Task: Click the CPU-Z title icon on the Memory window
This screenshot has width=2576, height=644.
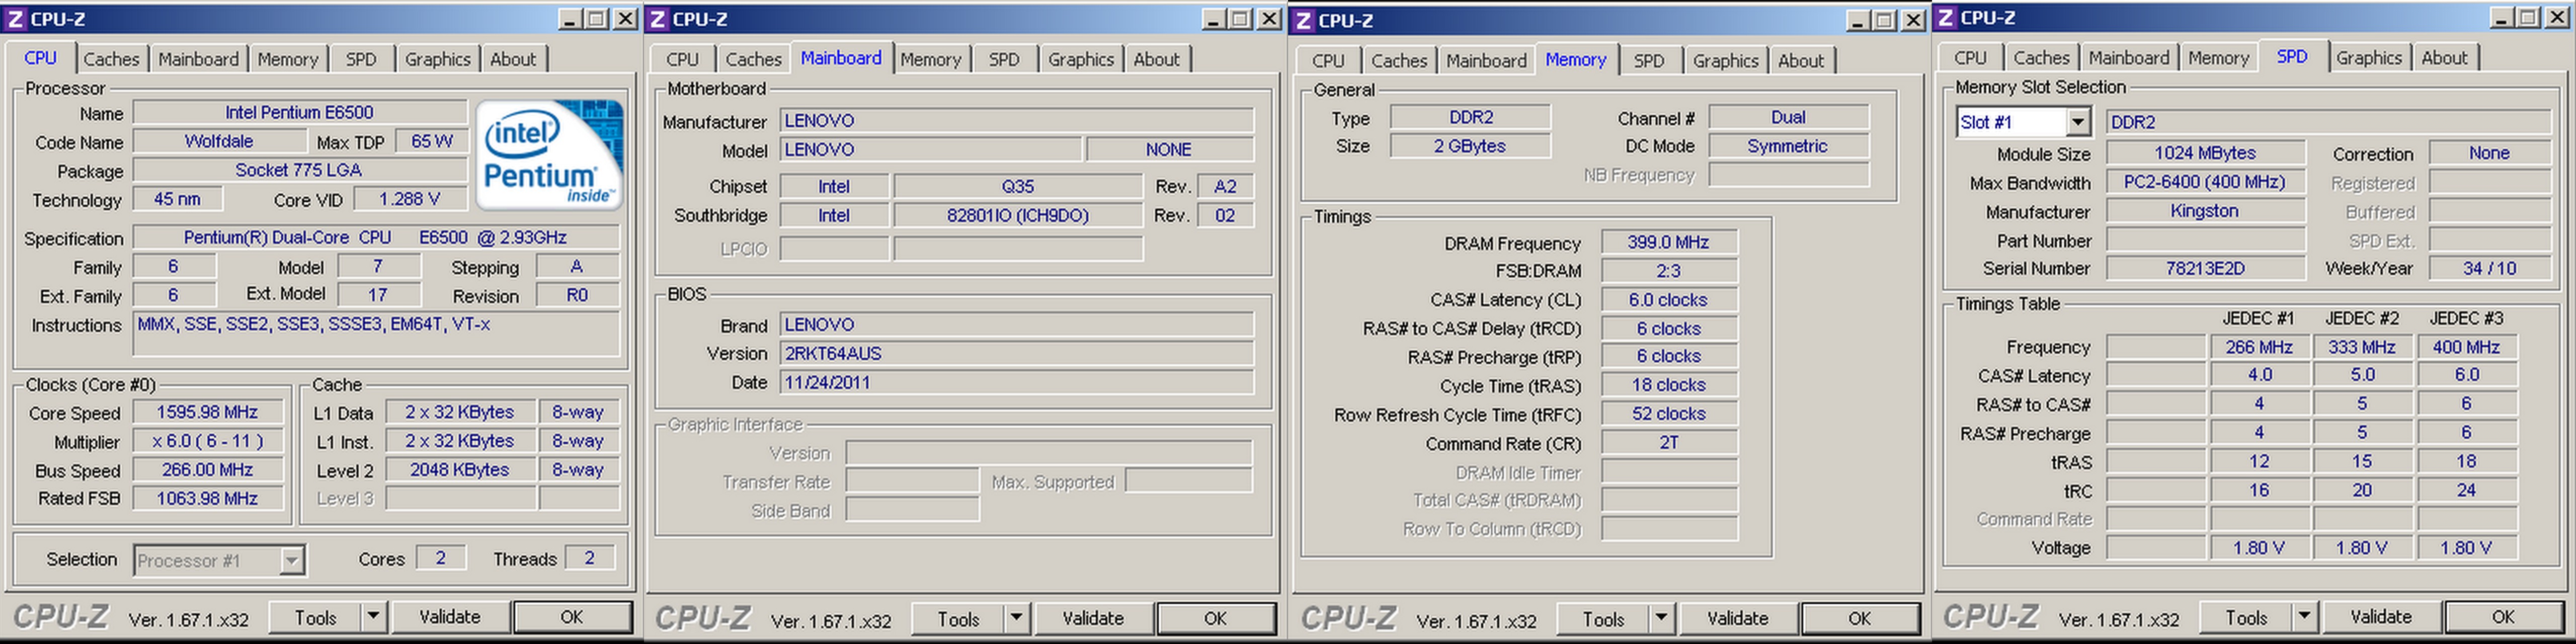Action: 1303,19
